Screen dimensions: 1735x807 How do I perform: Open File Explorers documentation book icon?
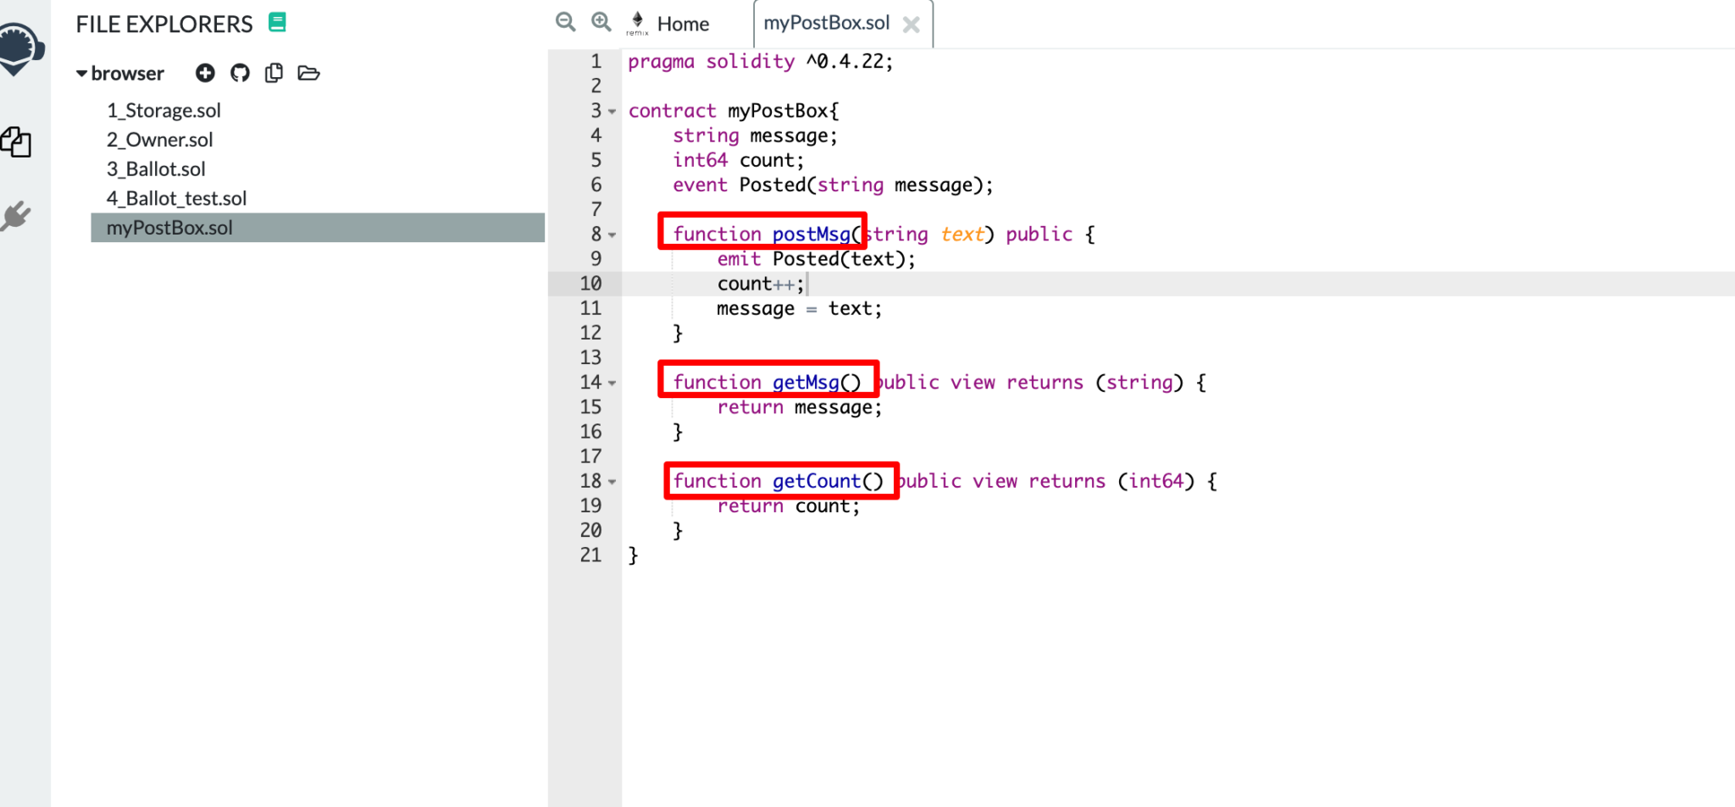pyautogui.click(x=277, y=23)
